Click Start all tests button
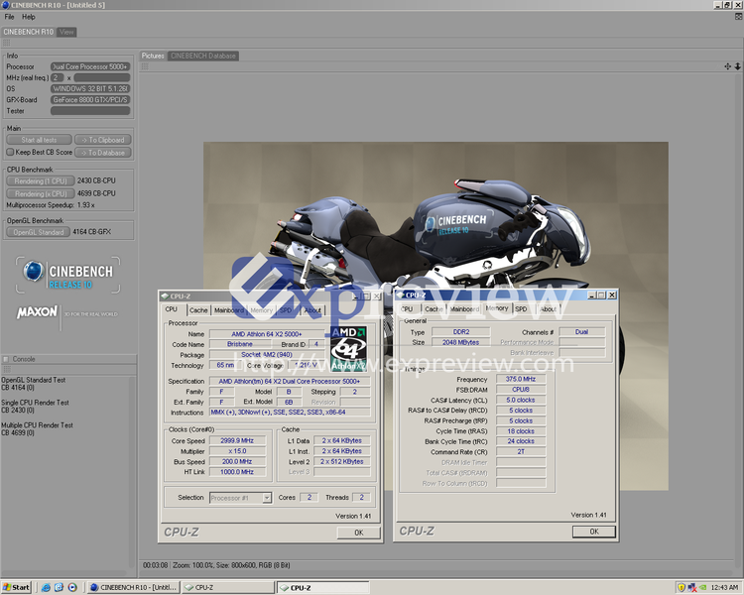Image resolution: width=744 pixels, height=595 pixels. [39, 140]
